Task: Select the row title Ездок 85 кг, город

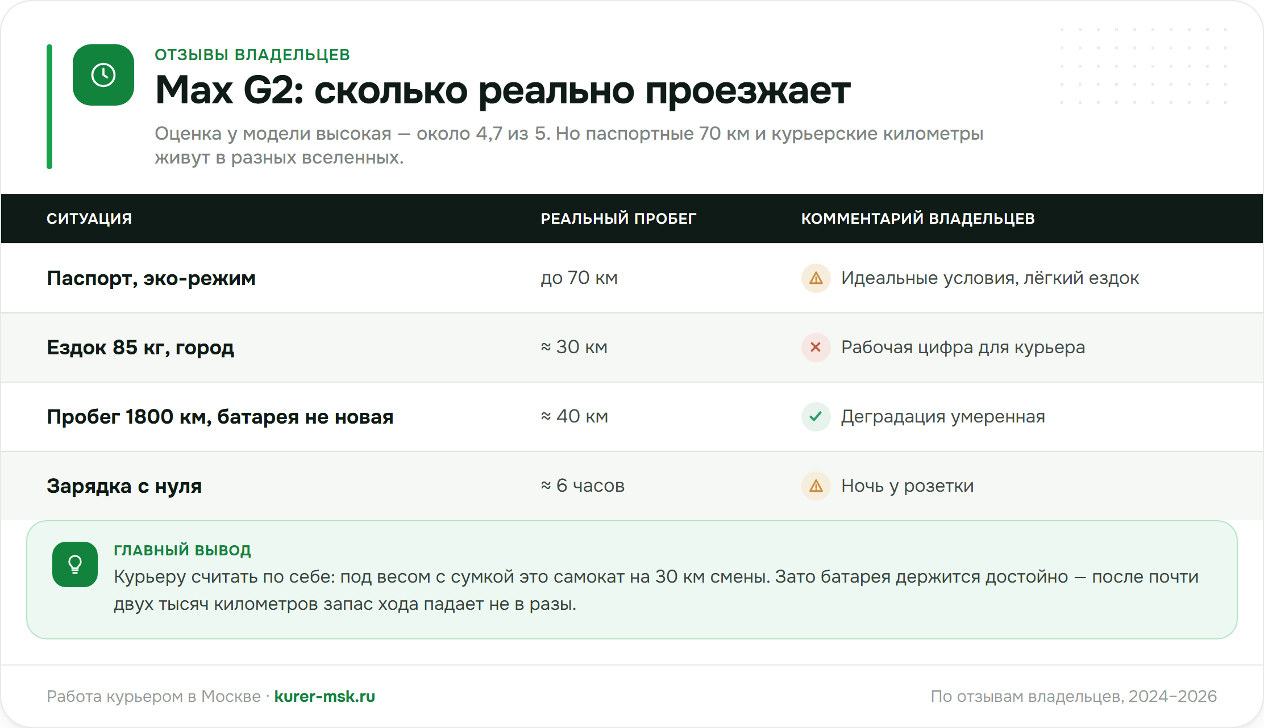Action: (x=140, y=348)
